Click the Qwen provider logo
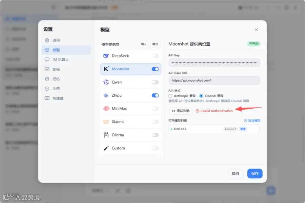 pyautogui.click(x=106, y=82)
